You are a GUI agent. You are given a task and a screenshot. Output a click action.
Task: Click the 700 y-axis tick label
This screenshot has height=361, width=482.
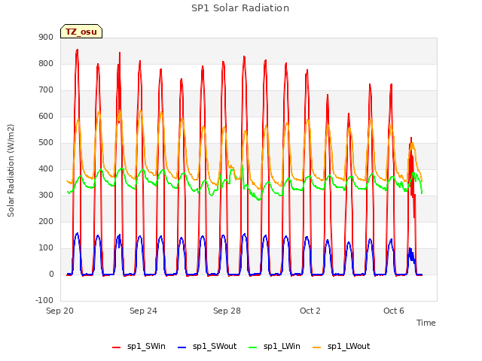46,90
